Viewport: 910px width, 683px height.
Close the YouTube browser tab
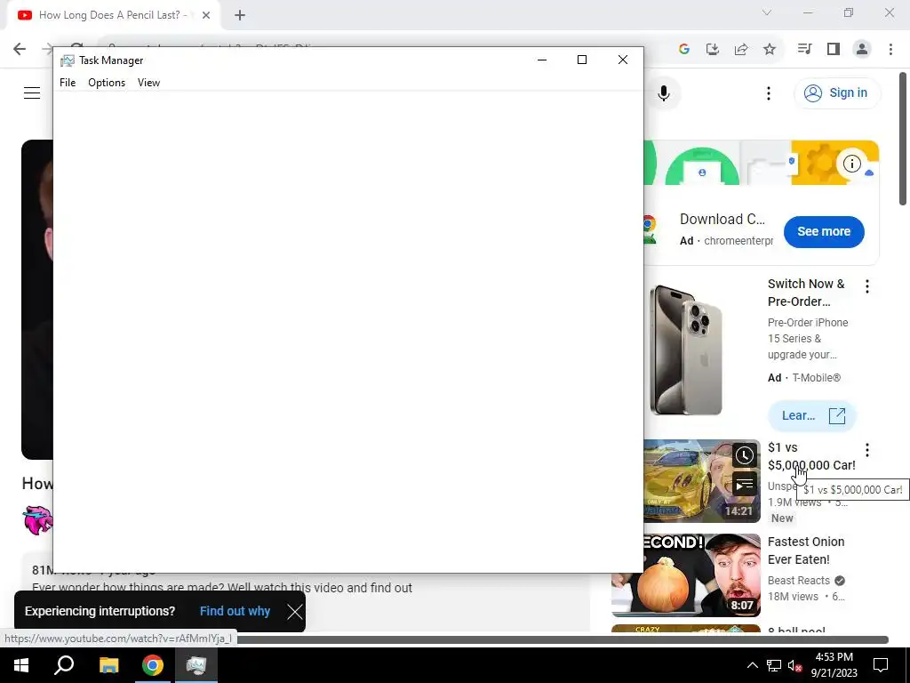click(206, 15)
